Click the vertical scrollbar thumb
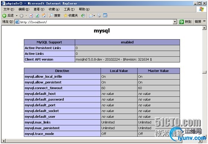 [204, 72]
